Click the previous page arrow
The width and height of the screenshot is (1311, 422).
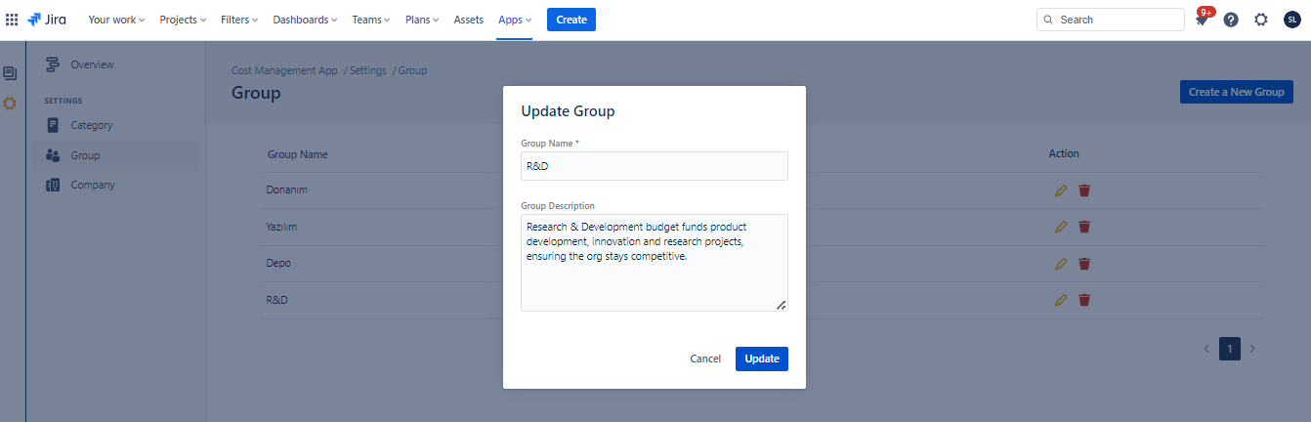point(1206,349)
